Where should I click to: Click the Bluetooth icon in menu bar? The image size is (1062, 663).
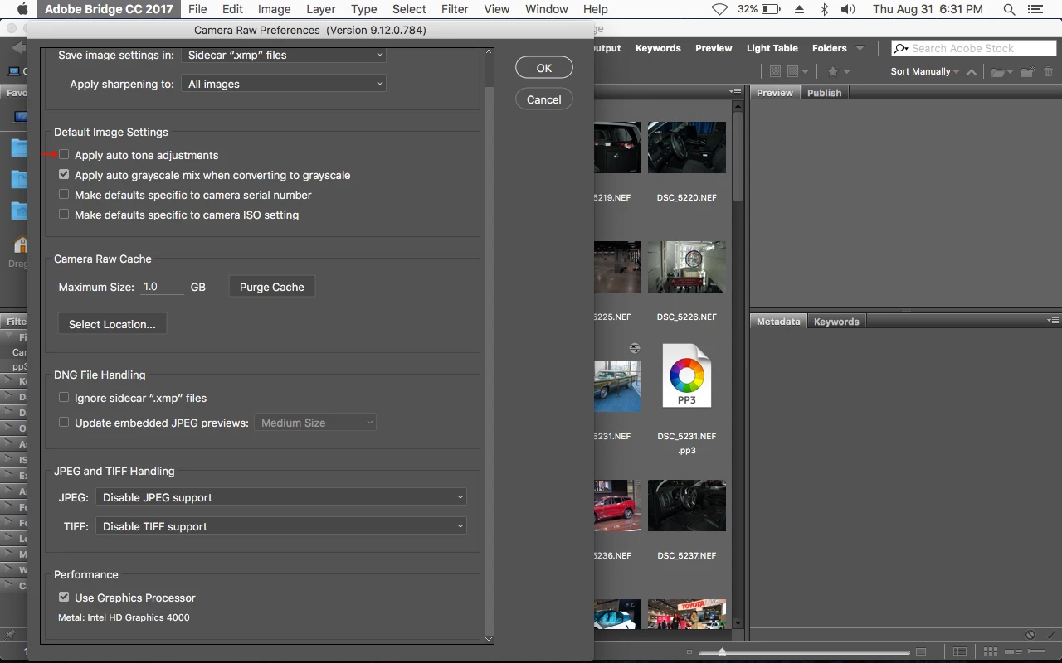[x=824, y=9]
